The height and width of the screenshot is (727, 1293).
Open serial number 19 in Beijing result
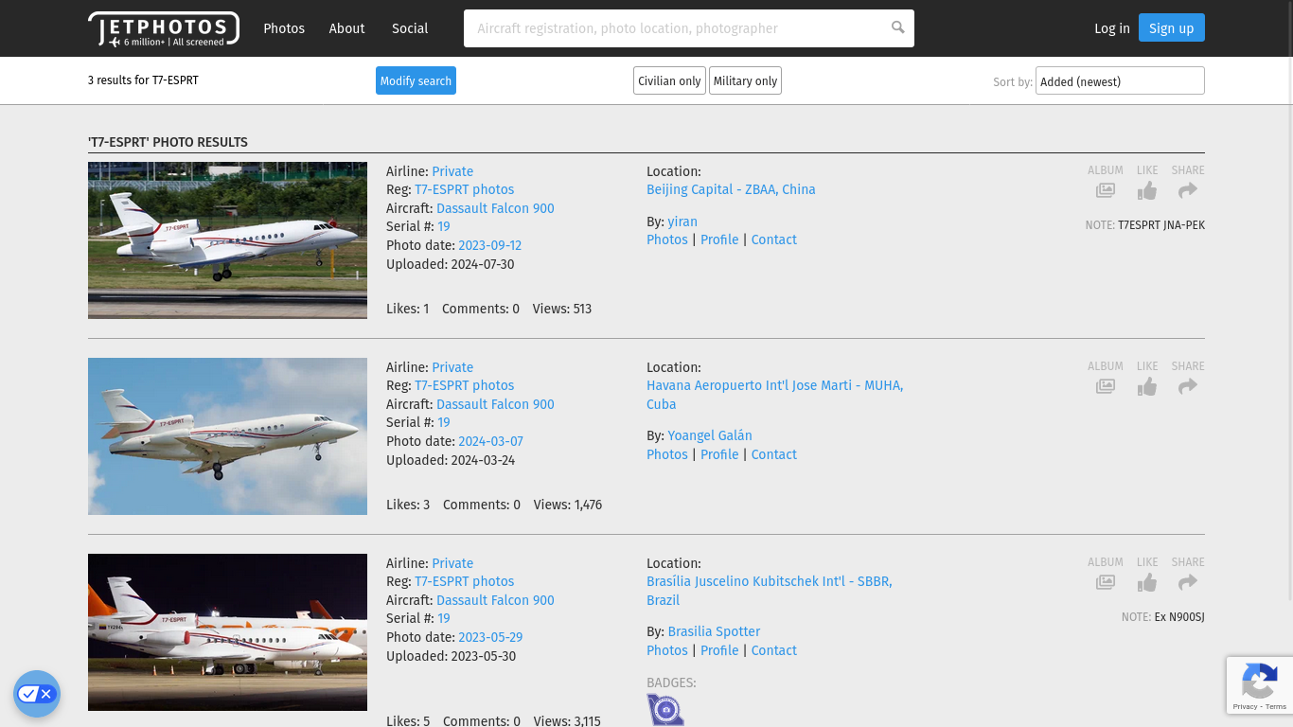[x=444, y=226]
